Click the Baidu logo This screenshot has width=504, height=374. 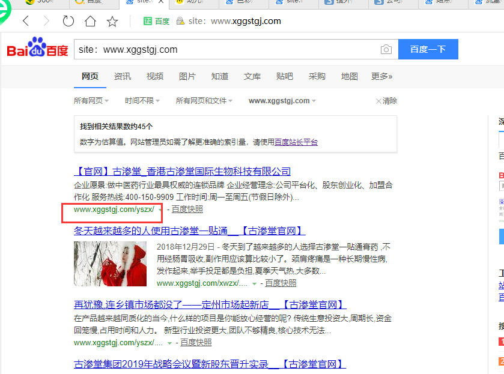click(38, 47)
